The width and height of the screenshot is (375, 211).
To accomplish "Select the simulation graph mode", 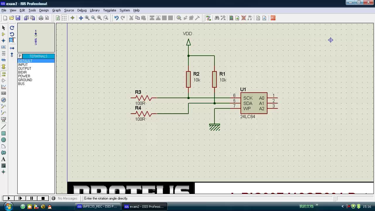I will (4, 87).
